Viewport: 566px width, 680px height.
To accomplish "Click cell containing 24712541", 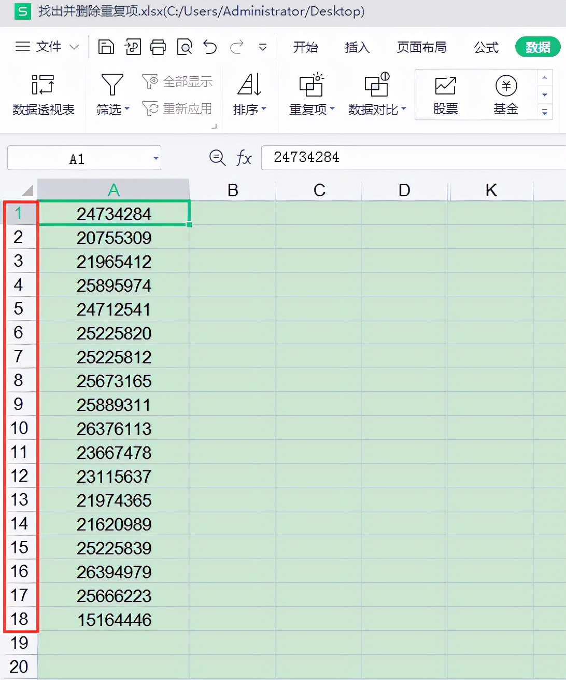I will coord(114,309).
